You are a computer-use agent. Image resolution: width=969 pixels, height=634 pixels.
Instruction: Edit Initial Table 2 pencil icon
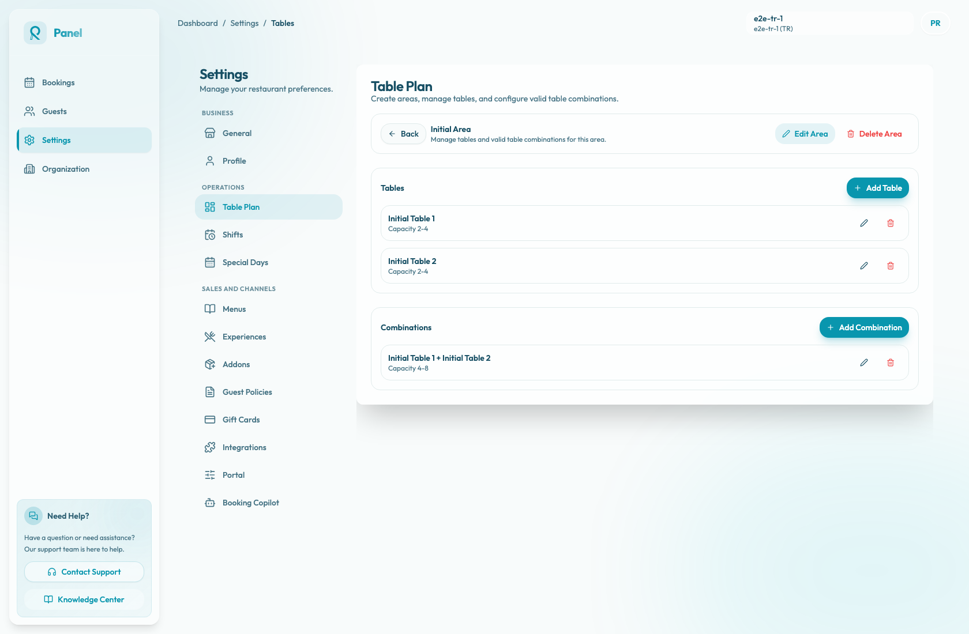(864, 266)
